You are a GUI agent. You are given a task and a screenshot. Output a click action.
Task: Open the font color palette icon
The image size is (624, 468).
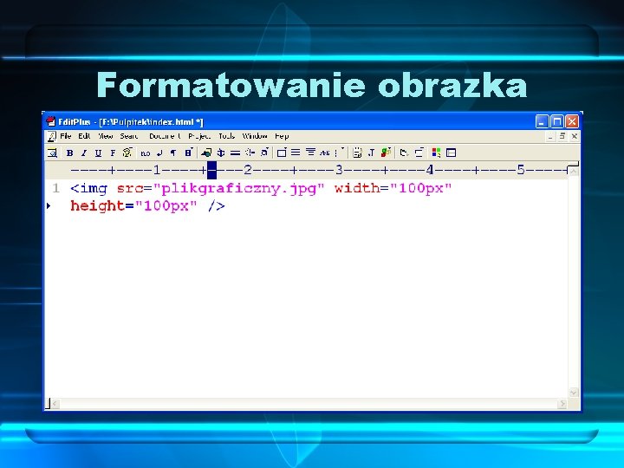pyautogui.click(x=127, y=153)
